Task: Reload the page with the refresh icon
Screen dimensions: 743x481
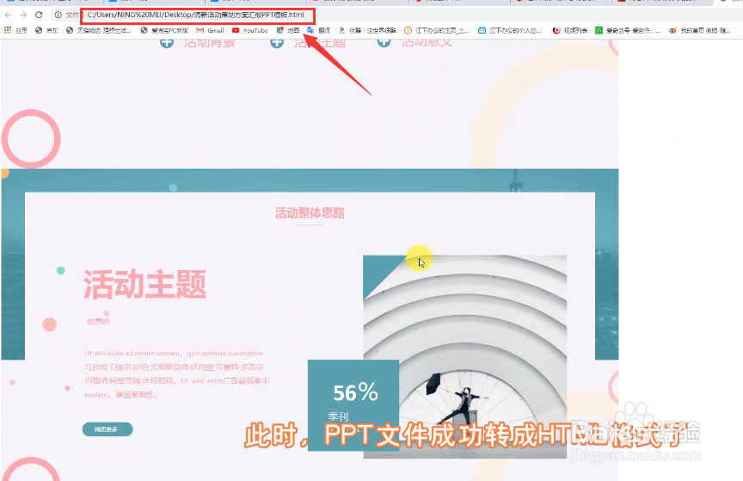Action: tap(39, 15)
